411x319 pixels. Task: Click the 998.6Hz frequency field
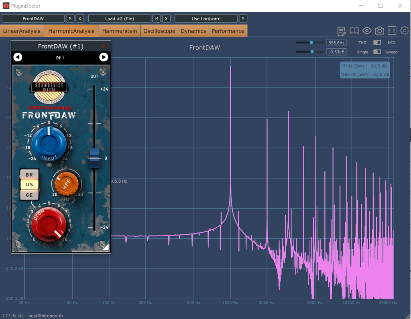click(x=336, y=43)
